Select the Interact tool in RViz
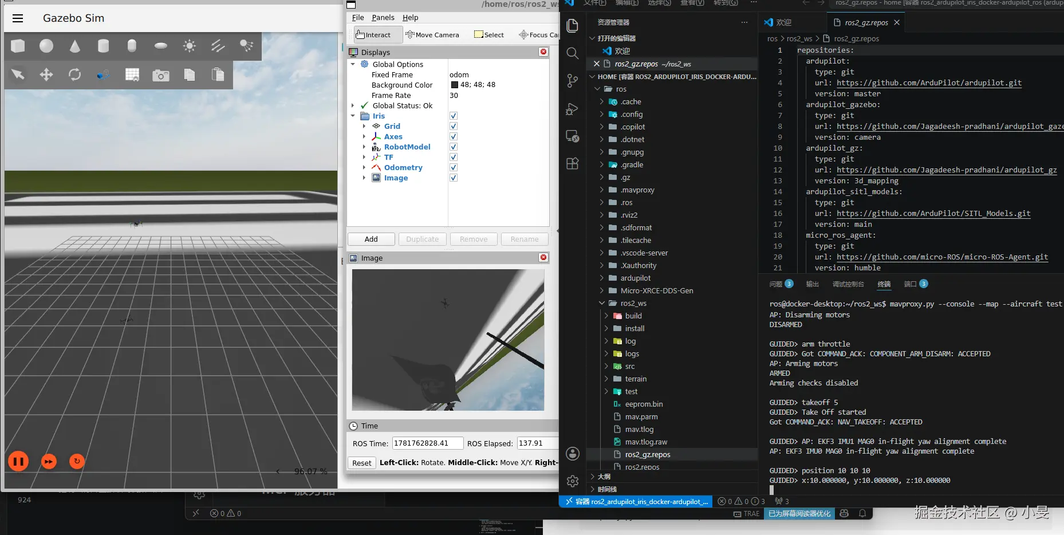Viewport: 1064px width, 535px height. tap(378, 35)
